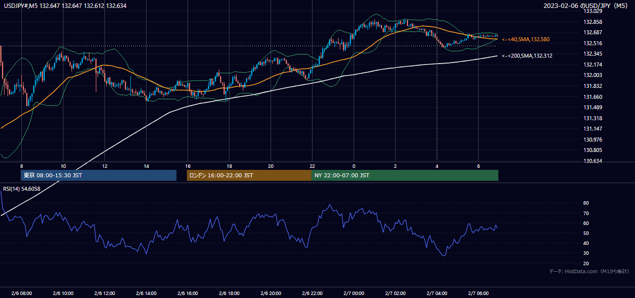Click the 2/6 14:00 date label
635x298 pixels.
[146, 294]
